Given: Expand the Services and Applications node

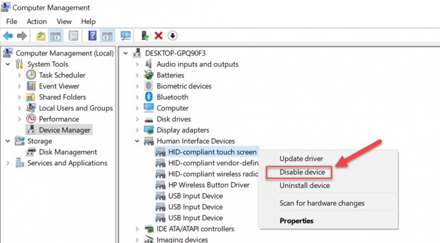Looking at the screenshot, I should pyautogui.click(x=8, y=163).
